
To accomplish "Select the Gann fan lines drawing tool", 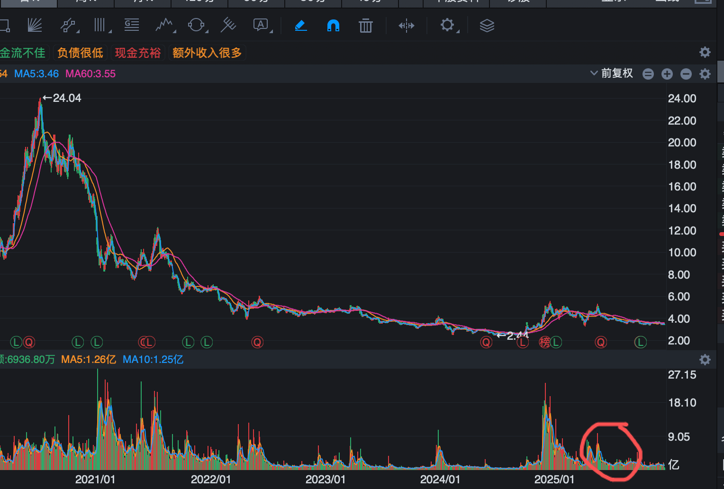I will coord(35,25).
